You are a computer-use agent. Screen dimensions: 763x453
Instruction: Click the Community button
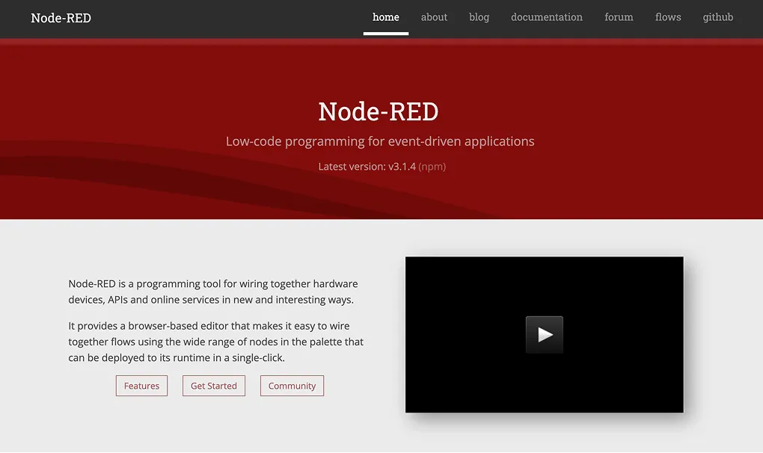[292, 386]
